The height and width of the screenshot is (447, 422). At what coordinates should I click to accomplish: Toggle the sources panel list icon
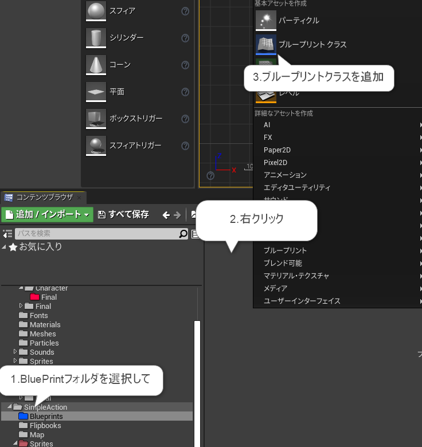click(x=7, y=234)
